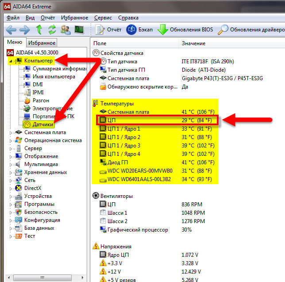Screen dimensions: 285x282
Task: Open the Отчёт menu in menu bar
Action: pyautogui.click(x=48, y=18)
